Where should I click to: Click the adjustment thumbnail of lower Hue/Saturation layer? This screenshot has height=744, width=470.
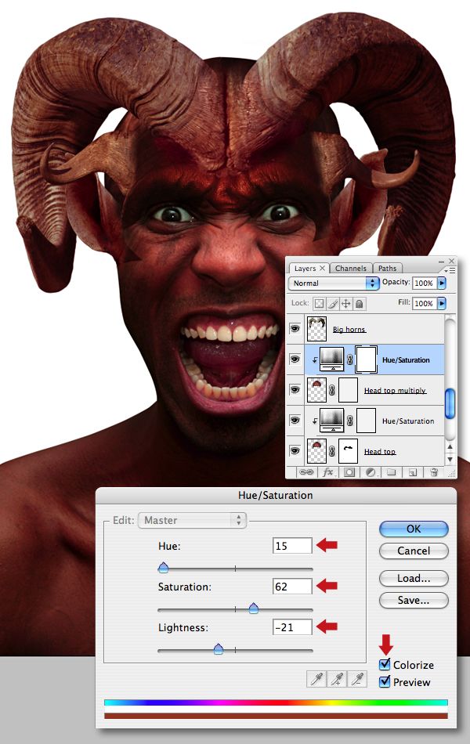tap(332, 421)
